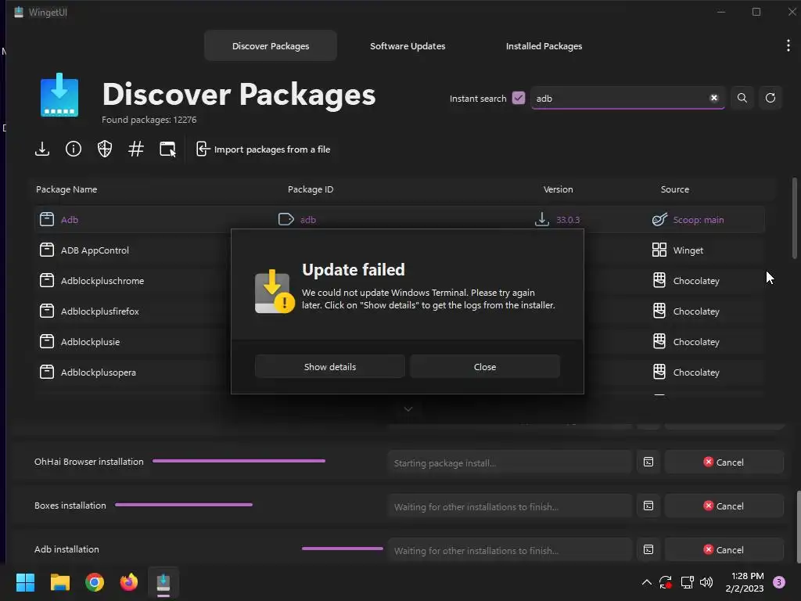Image resolution: width=801 pixels, height=601 pixels.
Task: Toggle the Instant search checkbox
Action: tap(519, 98)
